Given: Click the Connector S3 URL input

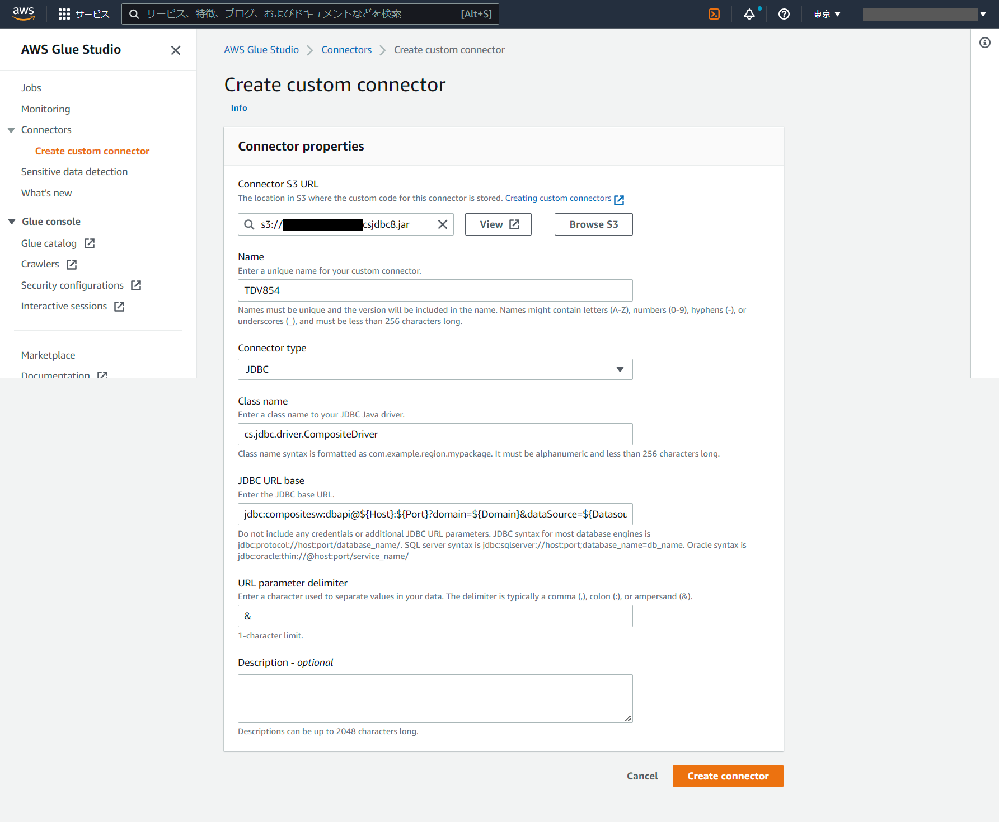Looking at the screenshot, I should point(346,224).
